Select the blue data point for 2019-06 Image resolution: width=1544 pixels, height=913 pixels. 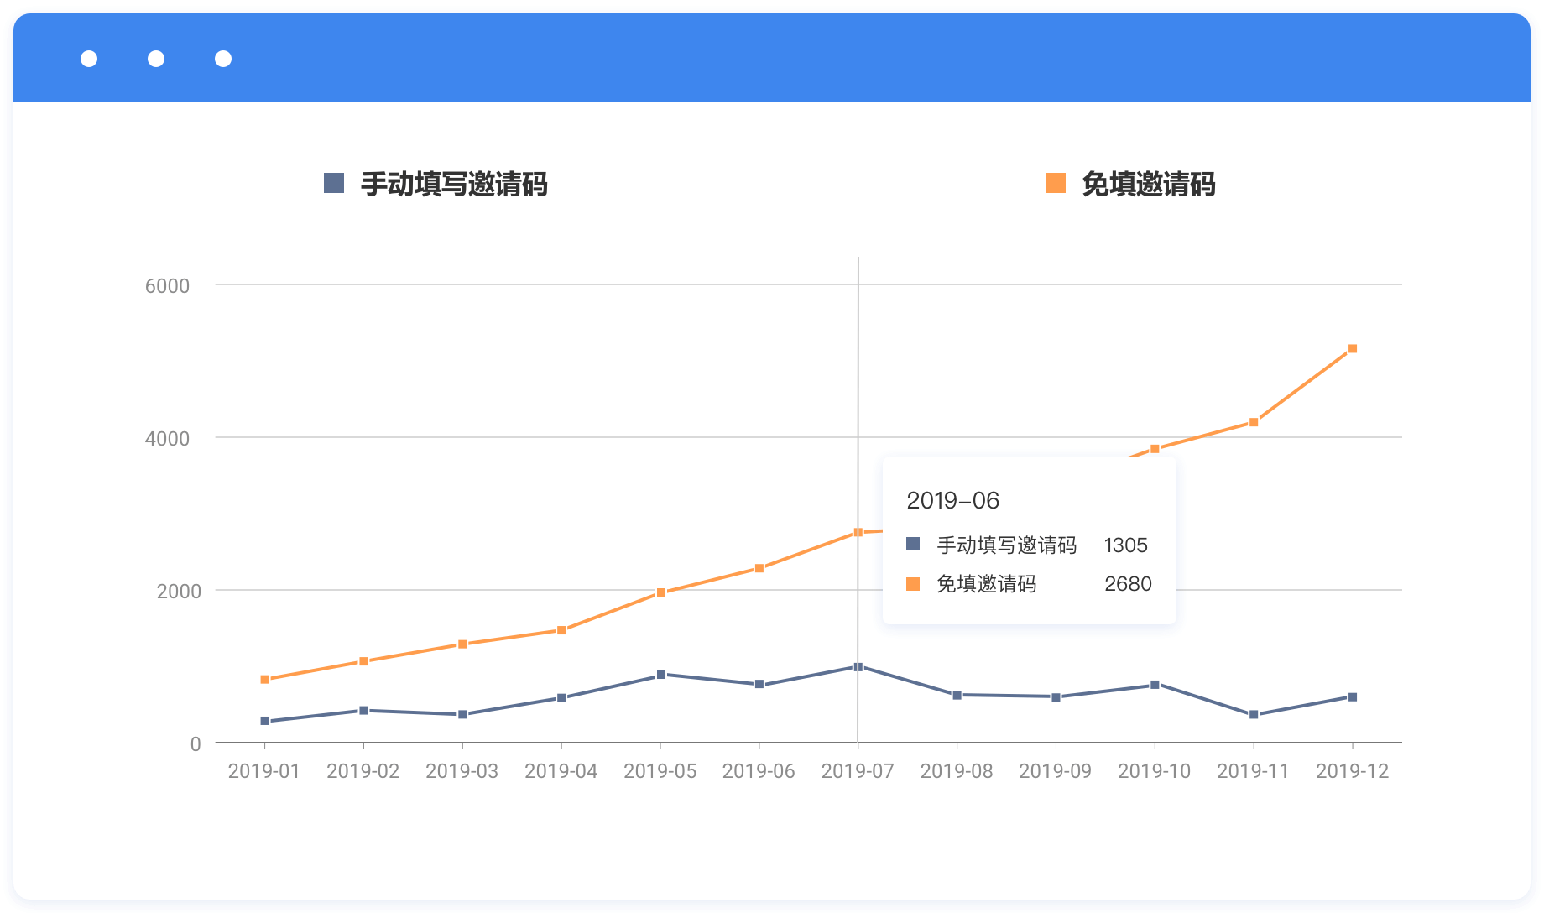coord(759,685)
